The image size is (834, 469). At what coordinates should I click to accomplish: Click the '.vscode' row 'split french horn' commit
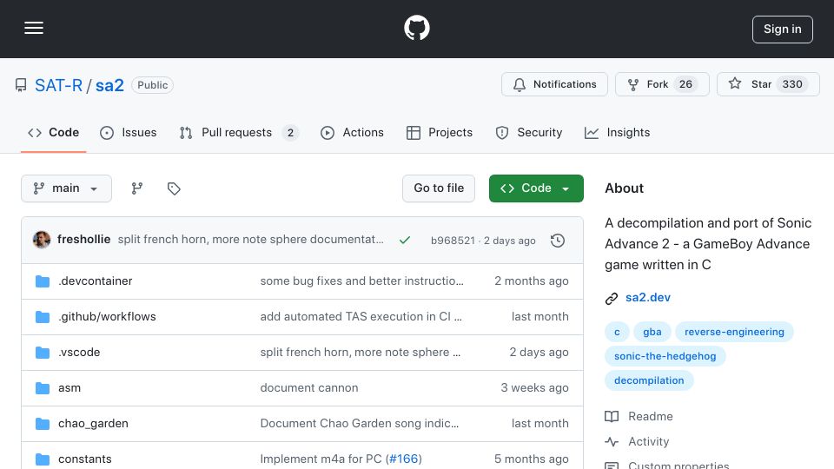[x=360, y=352]
